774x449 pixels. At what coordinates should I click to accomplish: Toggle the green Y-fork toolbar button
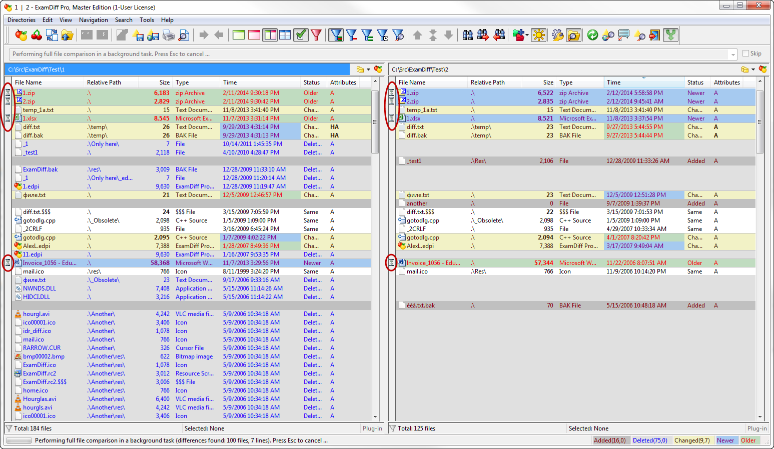point(670,35)
